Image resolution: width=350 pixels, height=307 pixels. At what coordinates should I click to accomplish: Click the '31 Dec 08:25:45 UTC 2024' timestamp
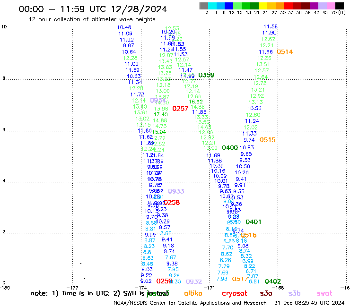(x=309, y=303)
